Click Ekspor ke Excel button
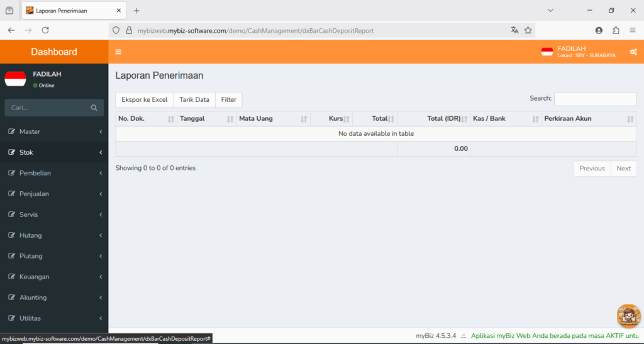Viewport: 644px width, 344px height. [x=145, y=100]
